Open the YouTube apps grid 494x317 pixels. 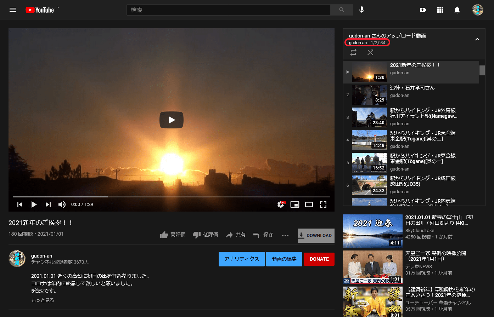(x=440, y=10)
